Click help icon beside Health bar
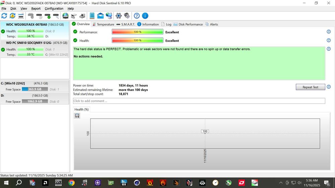 click(329, 40)
